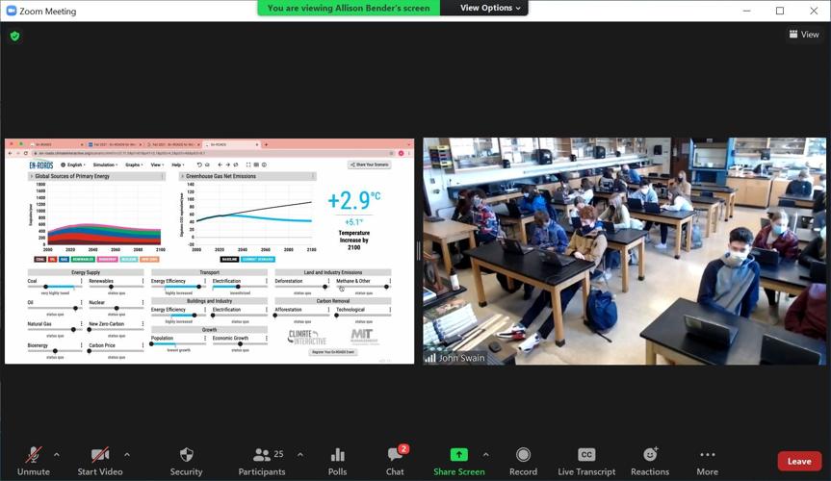Select John Swain's video tile
Screen dimensions: 831x481
624,251
